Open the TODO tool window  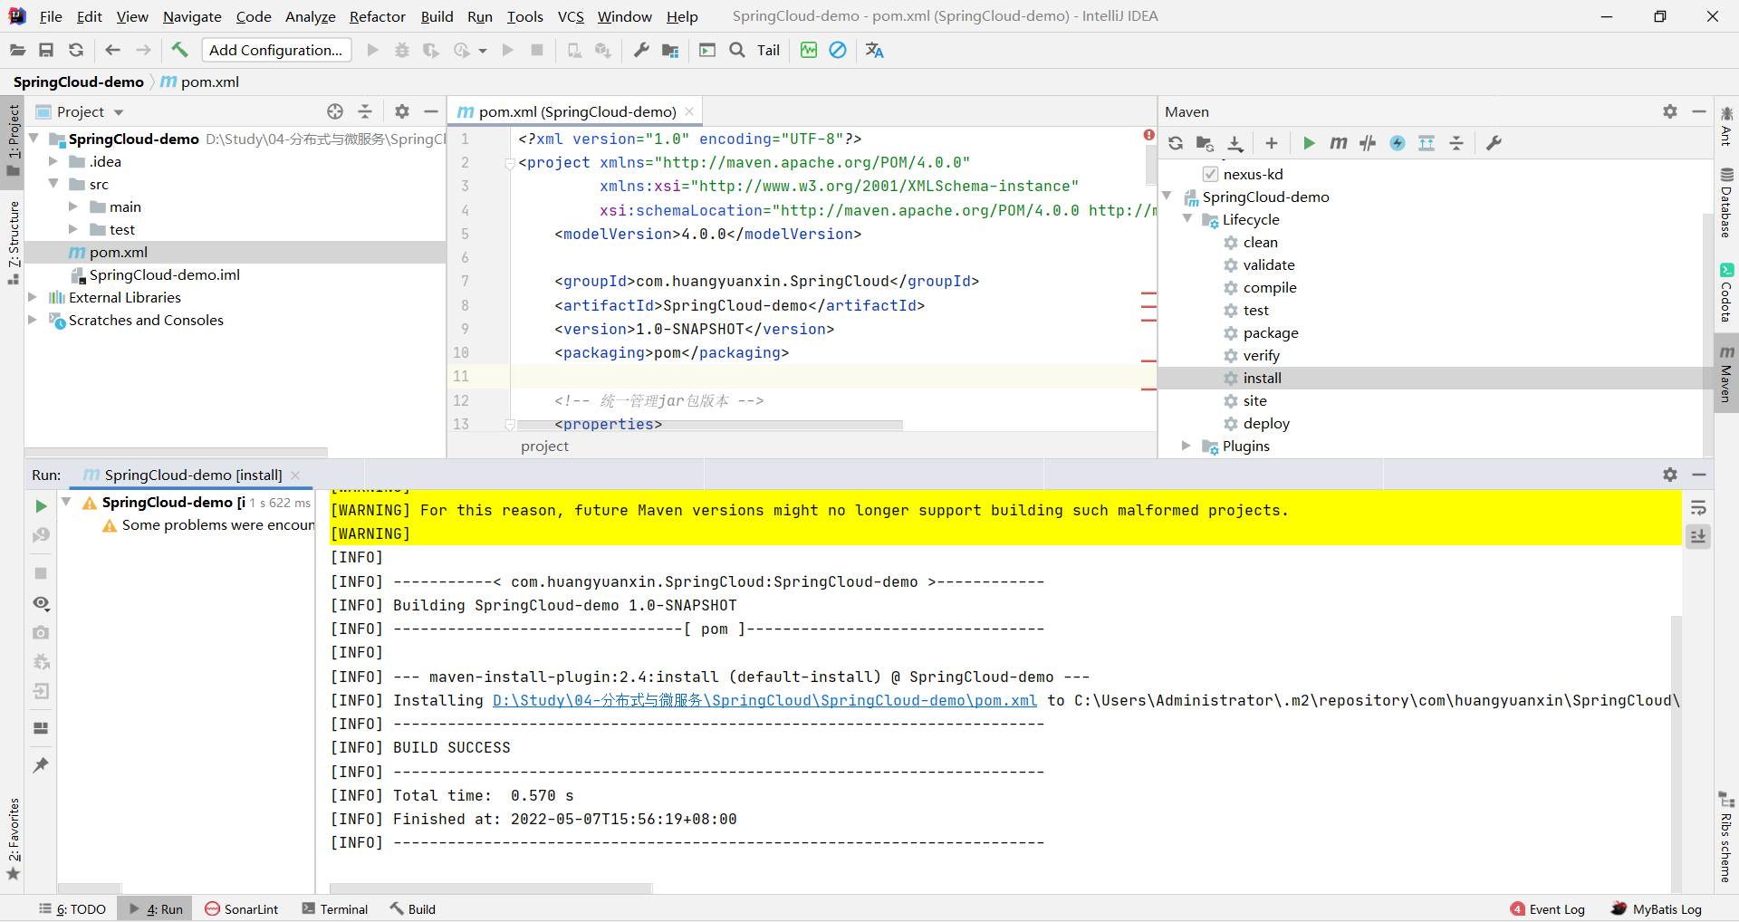click(x=72, y=909)
